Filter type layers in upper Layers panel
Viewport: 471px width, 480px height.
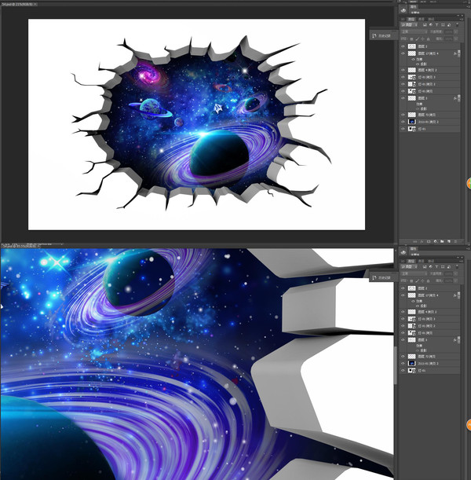[436, 25]
